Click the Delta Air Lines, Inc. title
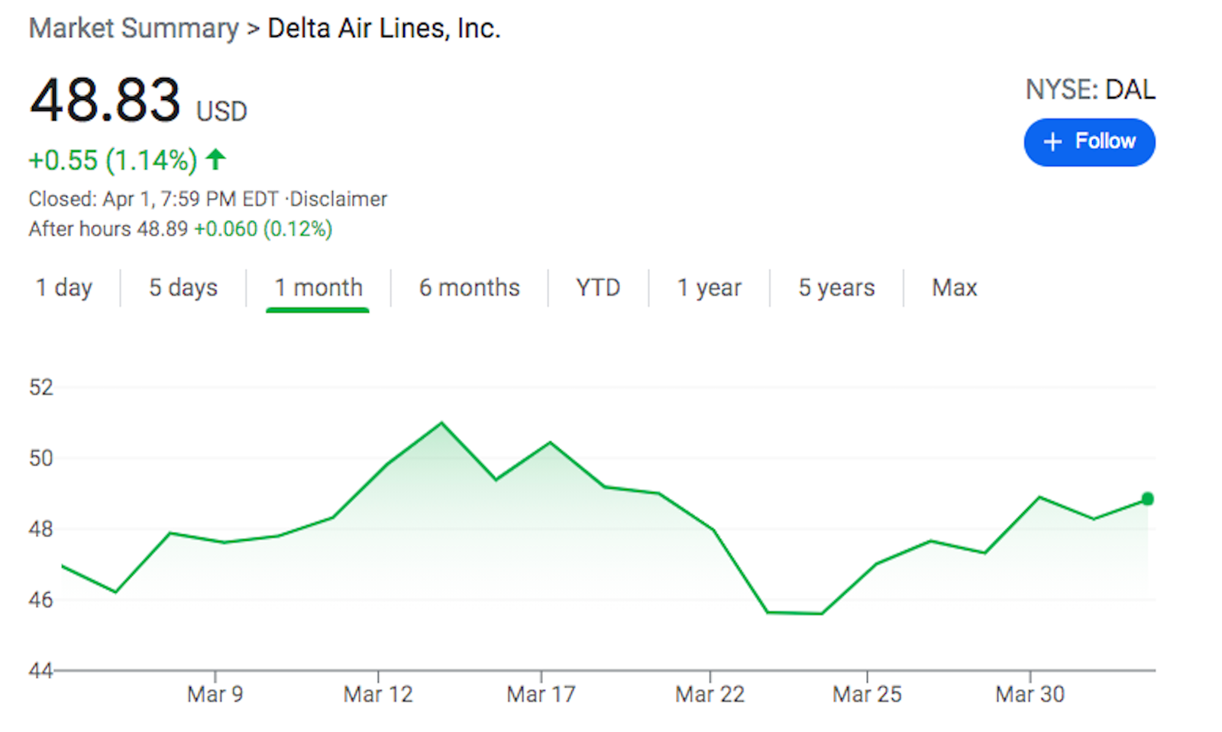The width and height of the screenshot is (1222, 732). click(x=383, y=28)
